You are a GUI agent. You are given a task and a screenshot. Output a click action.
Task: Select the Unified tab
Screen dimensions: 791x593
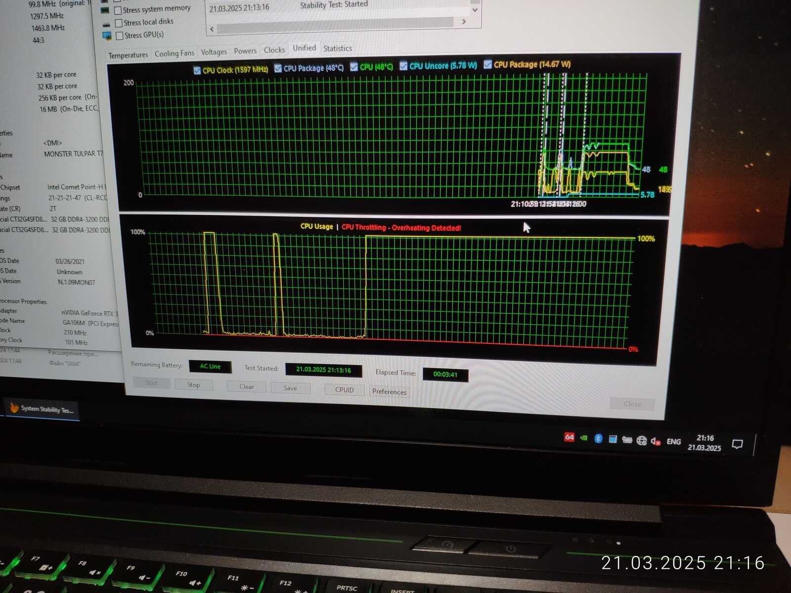[304, 48]
